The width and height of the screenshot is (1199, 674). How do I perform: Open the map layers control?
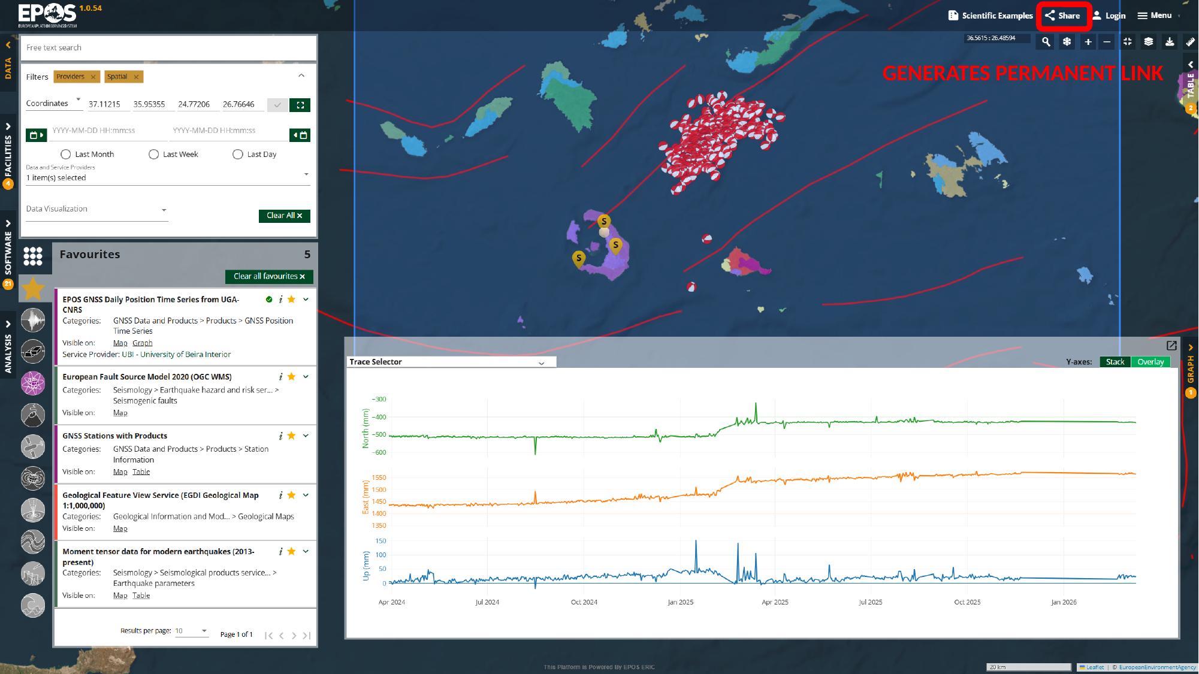click(x=1148, y=42)
